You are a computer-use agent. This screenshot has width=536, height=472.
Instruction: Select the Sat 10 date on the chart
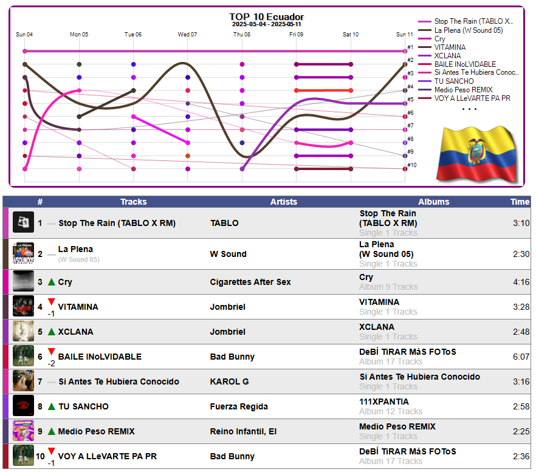point(351,35)
